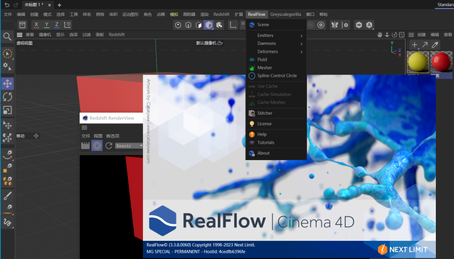
Task: Select the edge pen tool with orange line
Action: pyautogui.click(x=7, y=209)
